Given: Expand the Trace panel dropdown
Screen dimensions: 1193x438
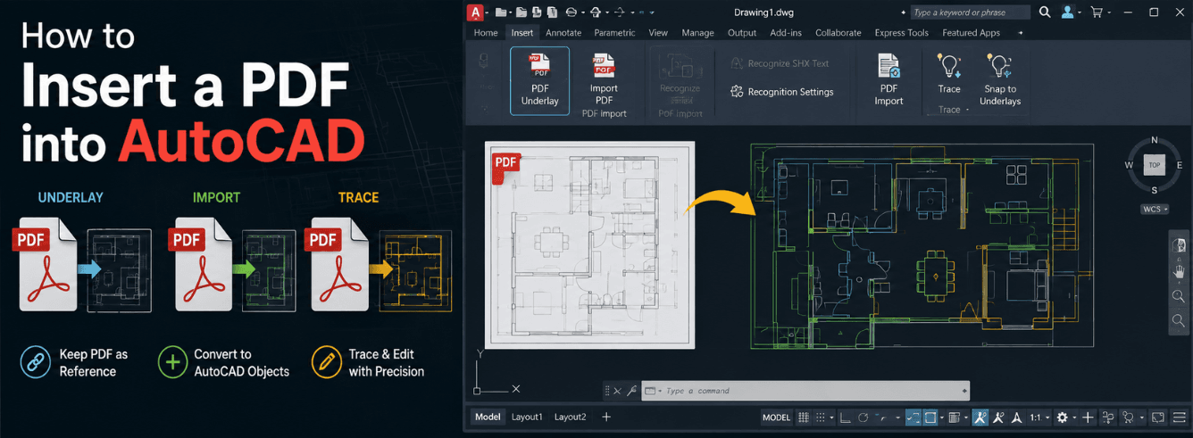Looking at the screenshot, I should (953, 110).
